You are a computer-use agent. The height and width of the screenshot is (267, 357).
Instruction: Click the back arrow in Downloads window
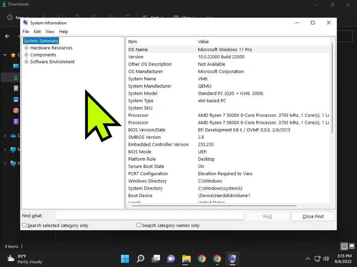(7, 36)
